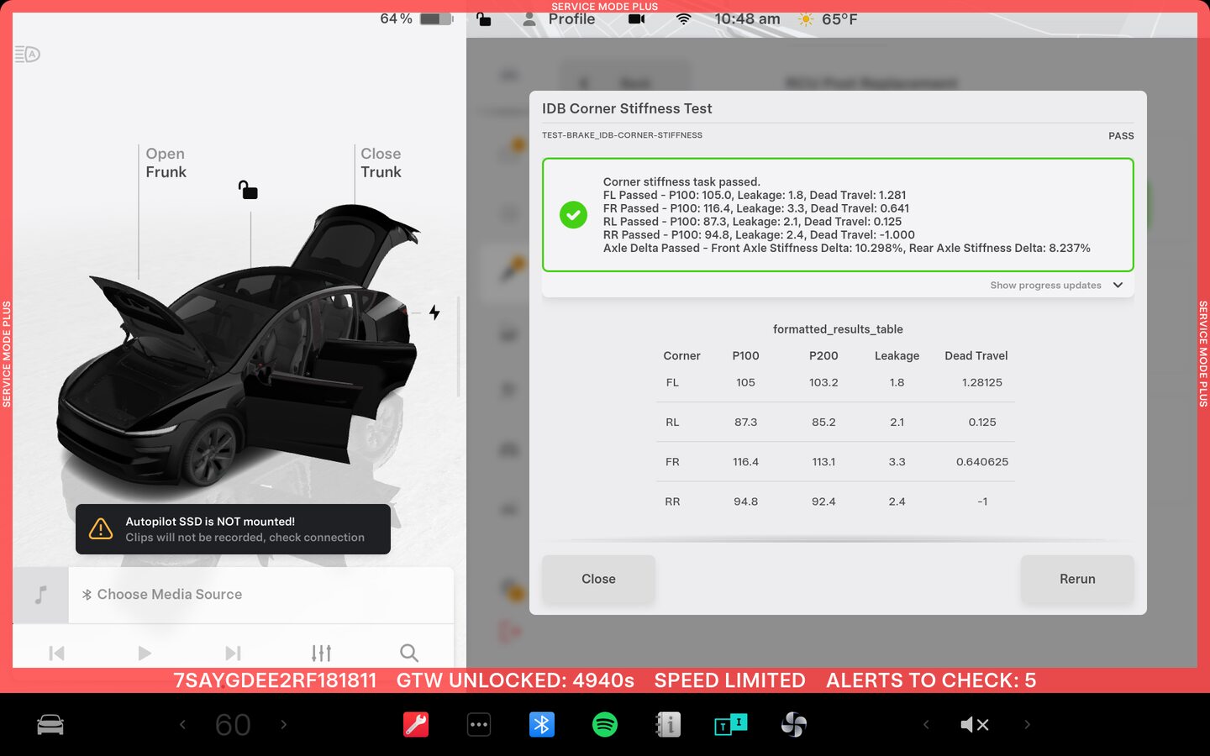
Task: Select Choose Media Source
Action: coord(169,595)
